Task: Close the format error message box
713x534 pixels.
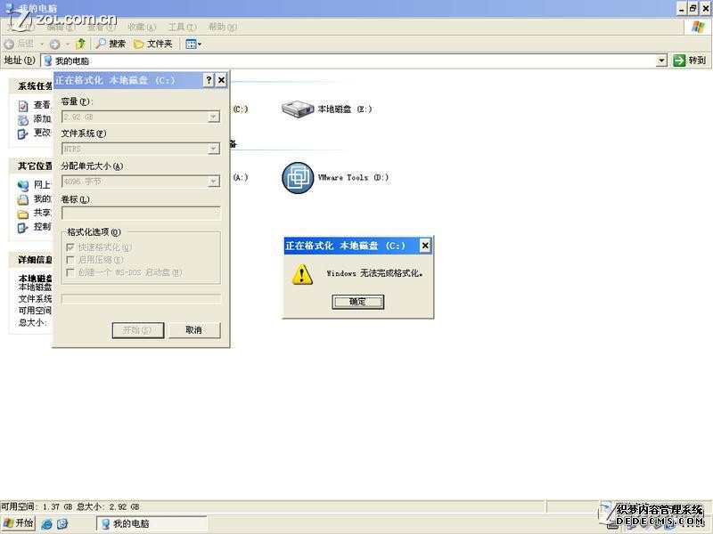Action: click(425, 246)
